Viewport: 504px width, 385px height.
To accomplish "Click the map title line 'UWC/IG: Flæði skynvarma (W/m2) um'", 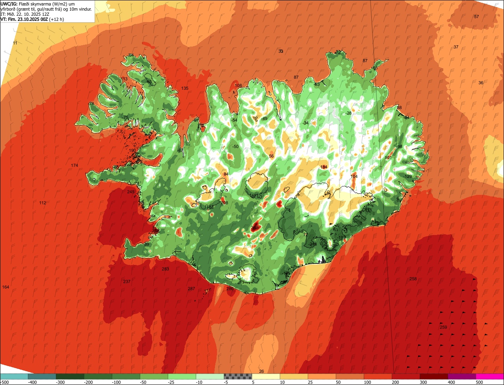I will 38,4.
